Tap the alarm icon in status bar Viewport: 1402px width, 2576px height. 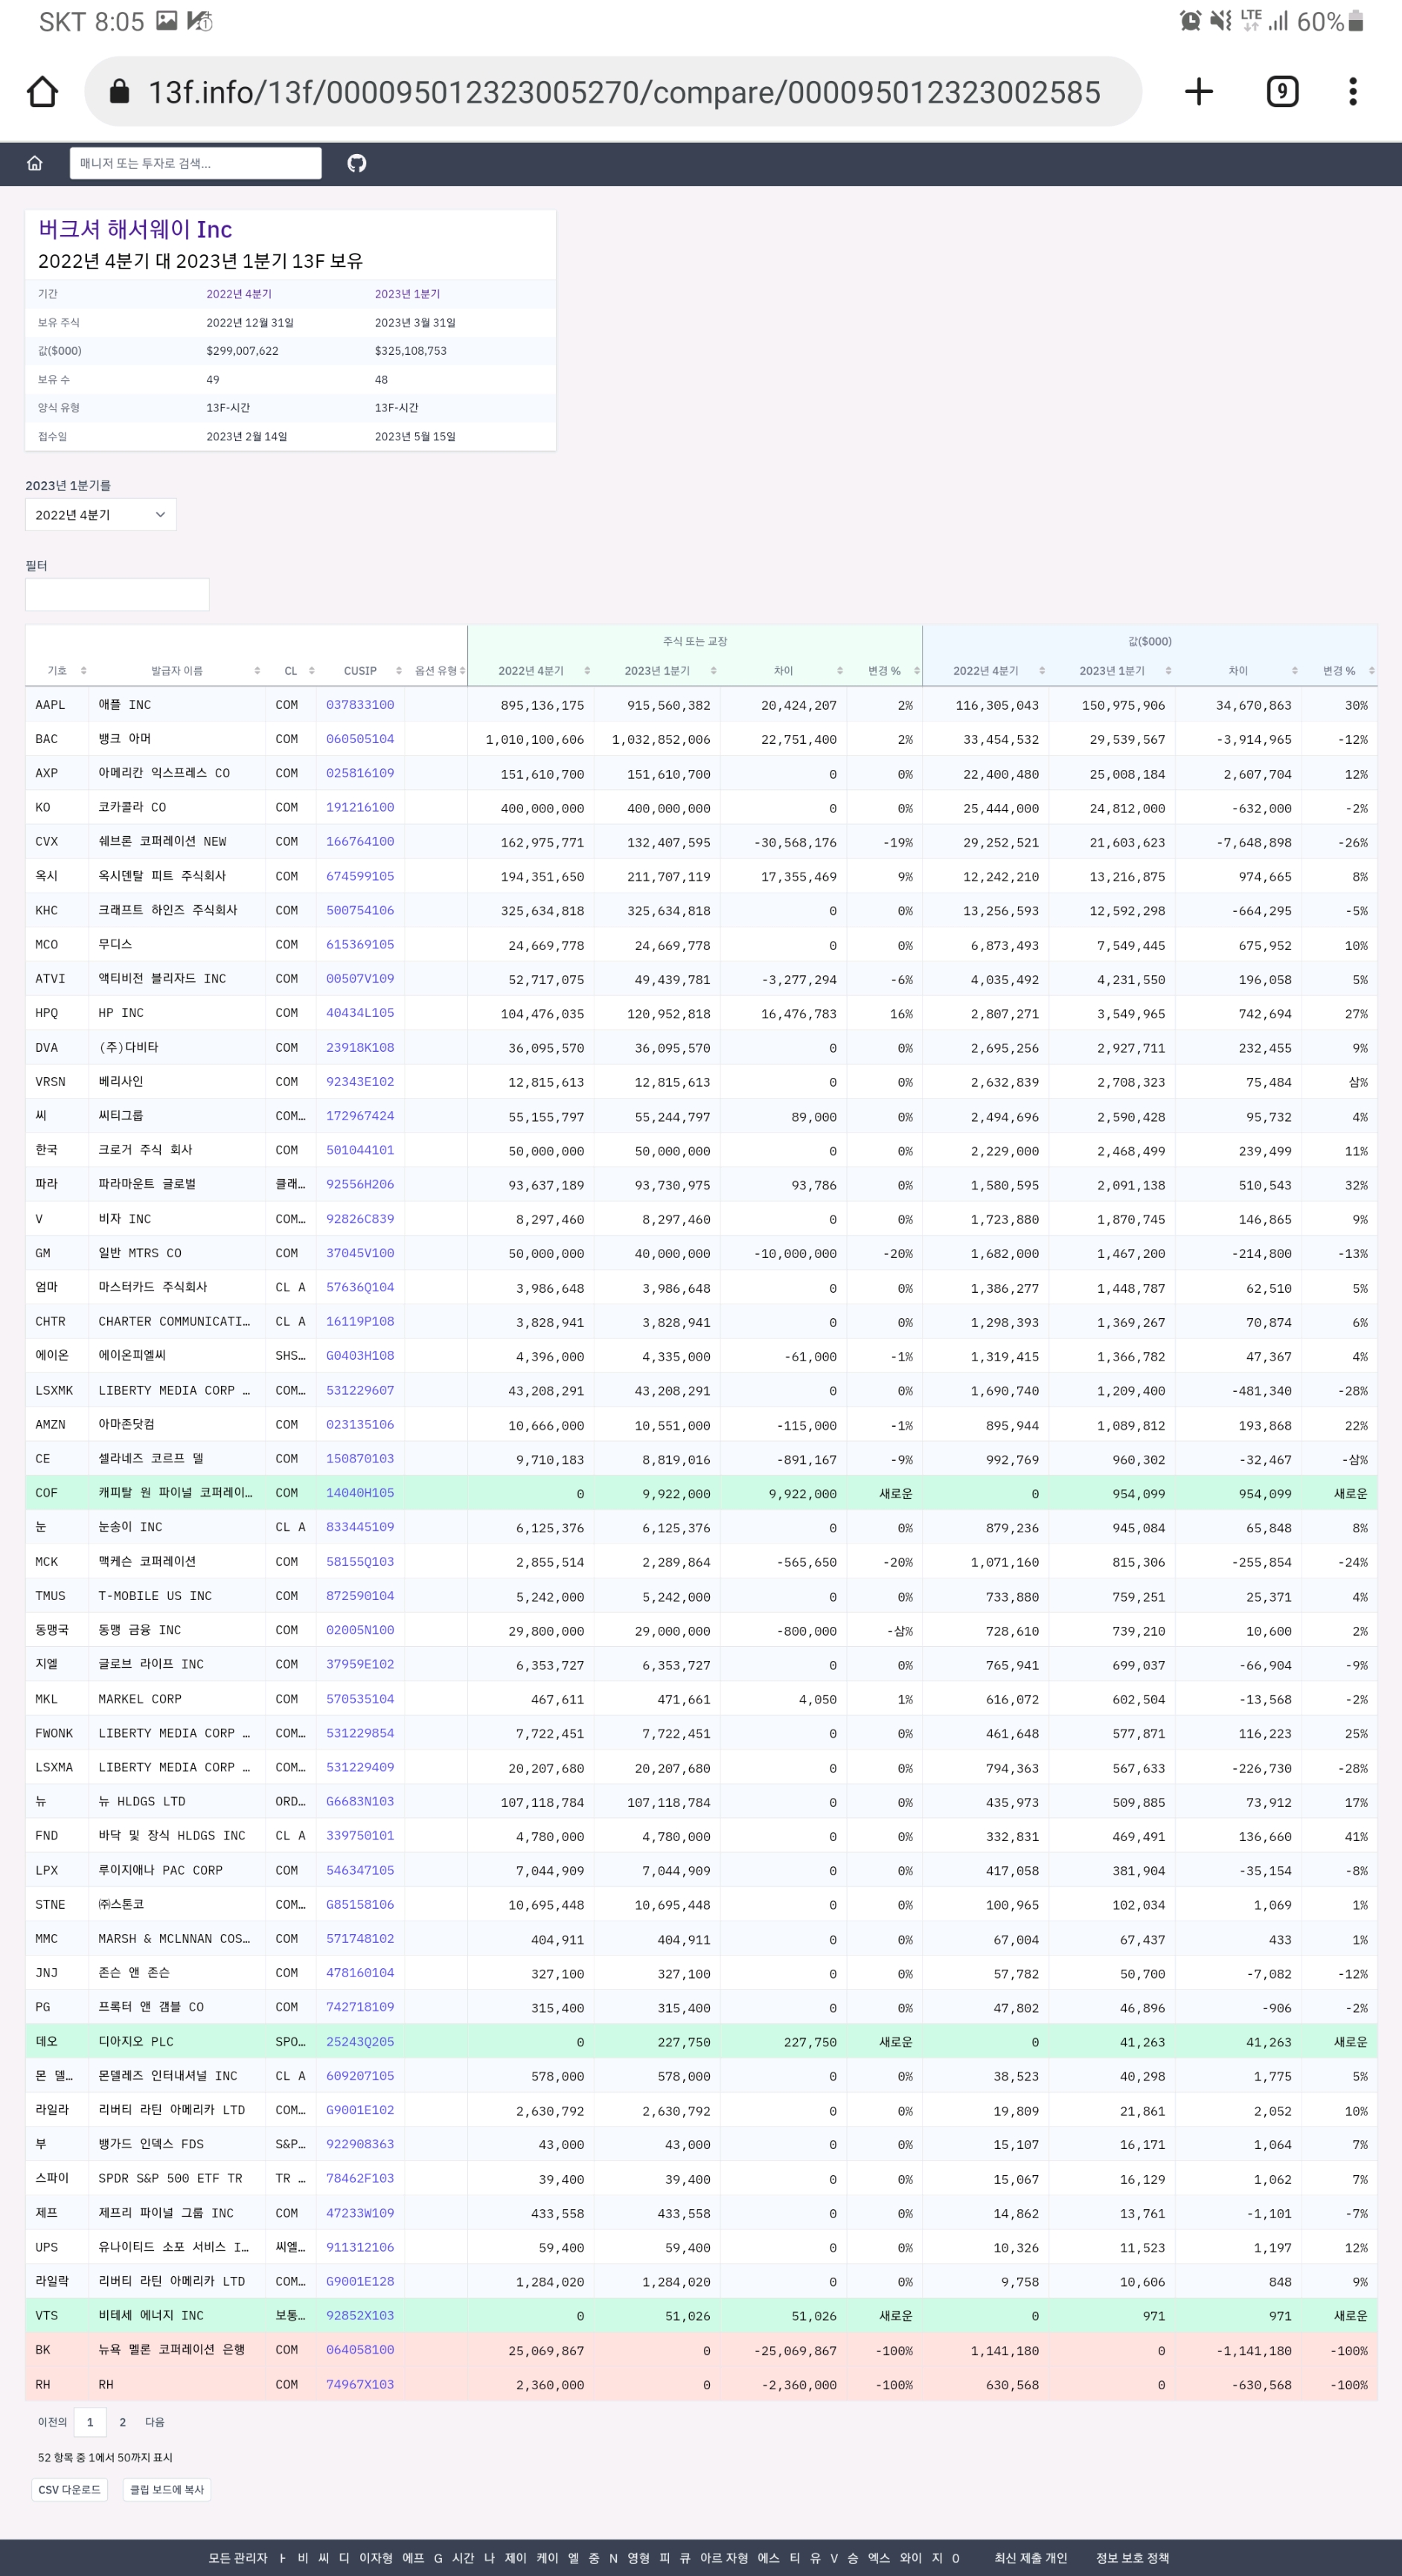point(1190,20)
